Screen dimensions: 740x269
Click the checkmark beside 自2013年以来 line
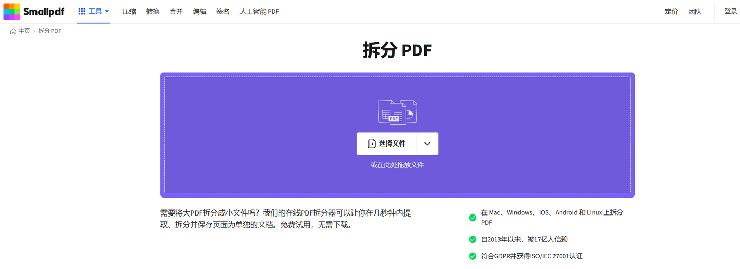pos(473,239)
